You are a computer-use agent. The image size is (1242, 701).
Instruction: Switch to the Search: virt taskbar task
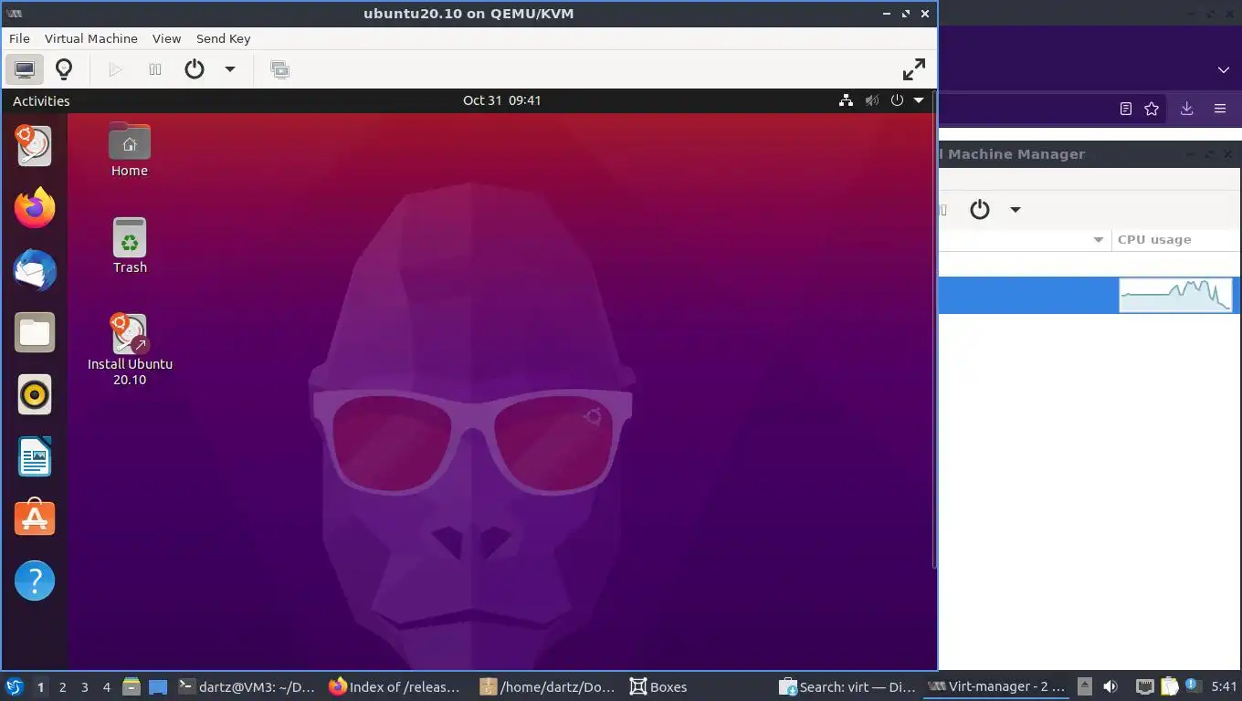pos(847,686)
